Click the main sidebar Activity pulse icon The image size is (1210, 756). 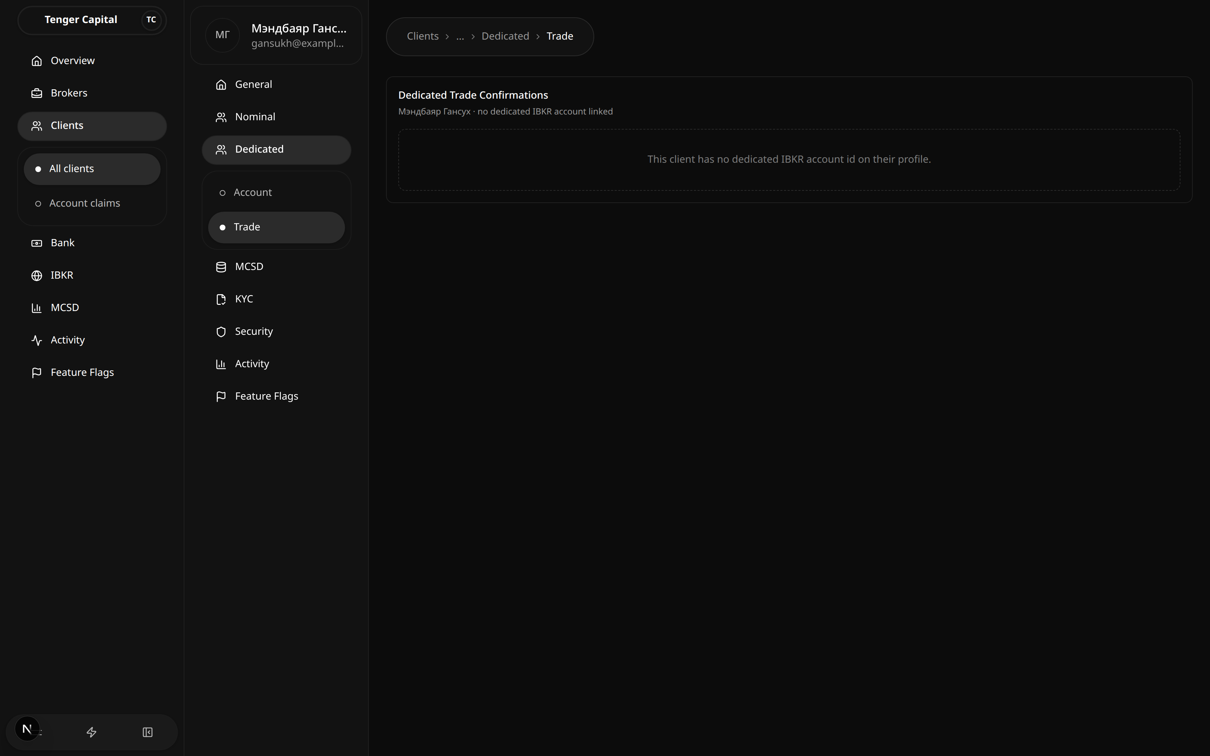(x=36, y=341)
